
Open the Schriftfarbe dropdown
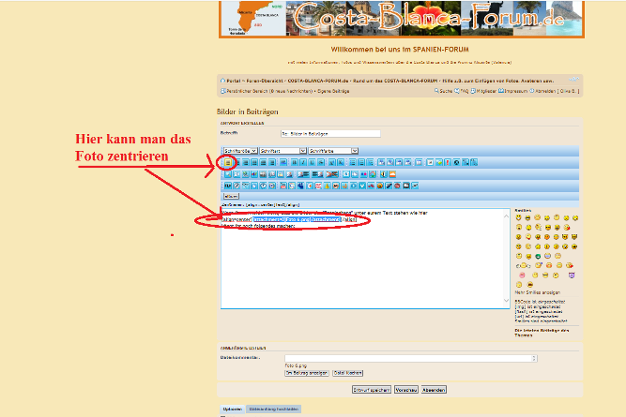point(333,150)
